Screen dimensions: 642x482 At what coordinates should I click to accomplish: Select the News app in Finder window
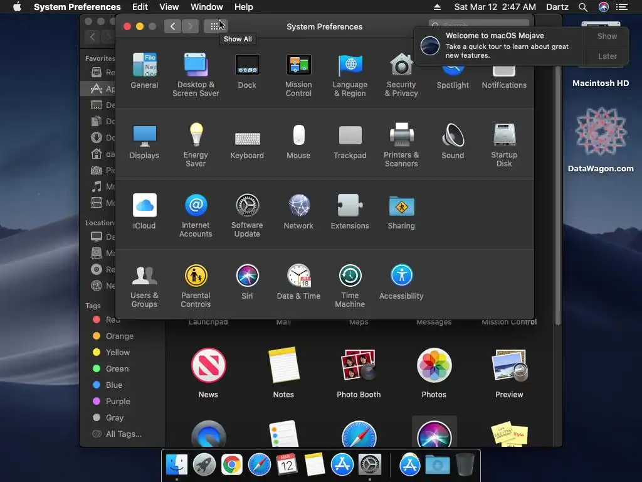pos(208,373)
